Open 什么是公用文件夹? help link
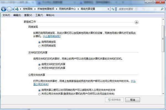This screenshot has width=166, height=110. [41, 84]
